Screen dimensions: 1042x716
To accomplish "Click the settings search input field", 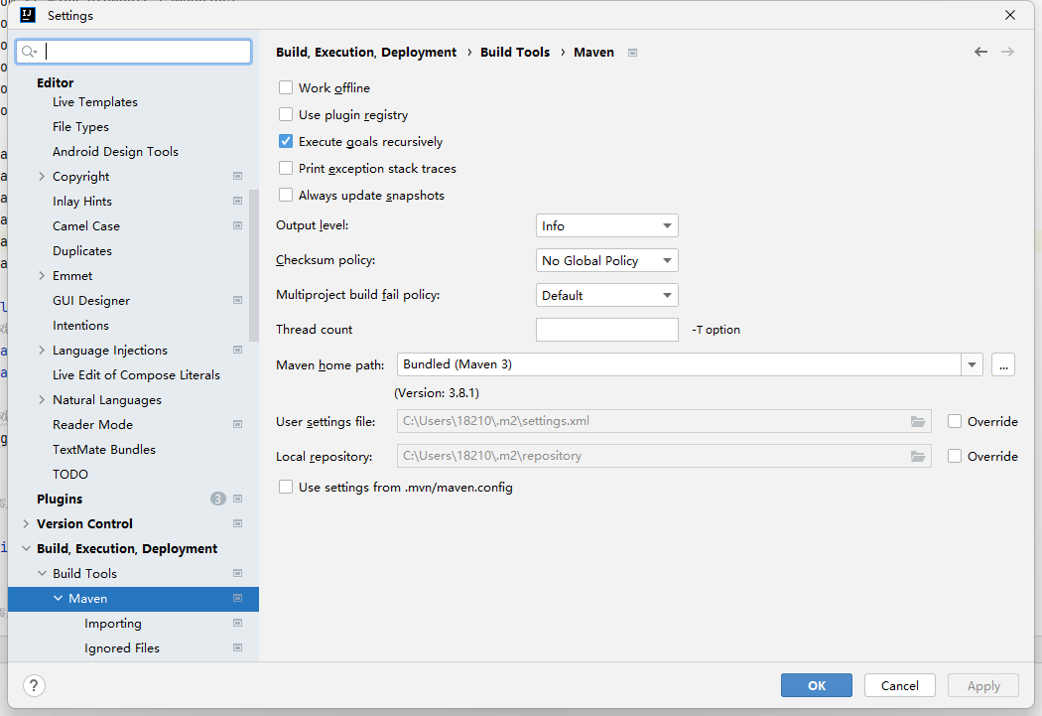I will coord(134,52).
